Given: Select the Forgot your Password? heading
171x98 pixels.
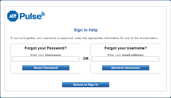Looking at the screenshot, I should 46,48.
